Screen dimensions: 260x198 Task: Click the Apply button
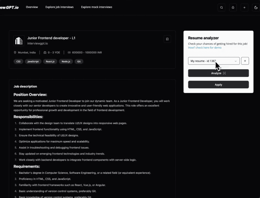point(218,85)
